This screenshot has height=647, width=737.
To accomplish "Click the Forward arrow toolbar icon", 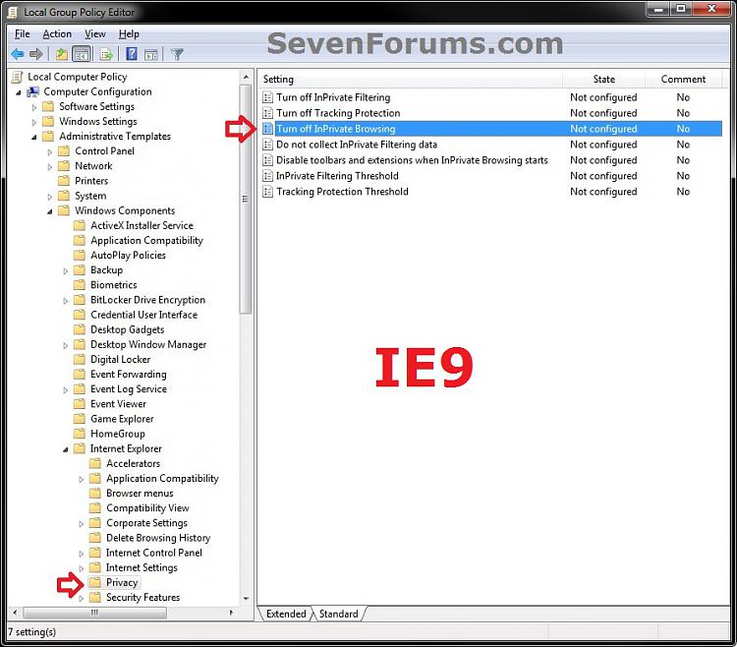I will click(x=35, y=54).
